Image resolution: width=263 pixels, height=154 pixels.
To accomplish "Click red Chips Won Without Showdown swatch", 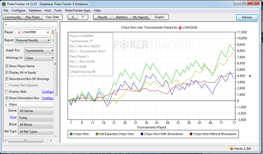I will [x=191, y=134].
